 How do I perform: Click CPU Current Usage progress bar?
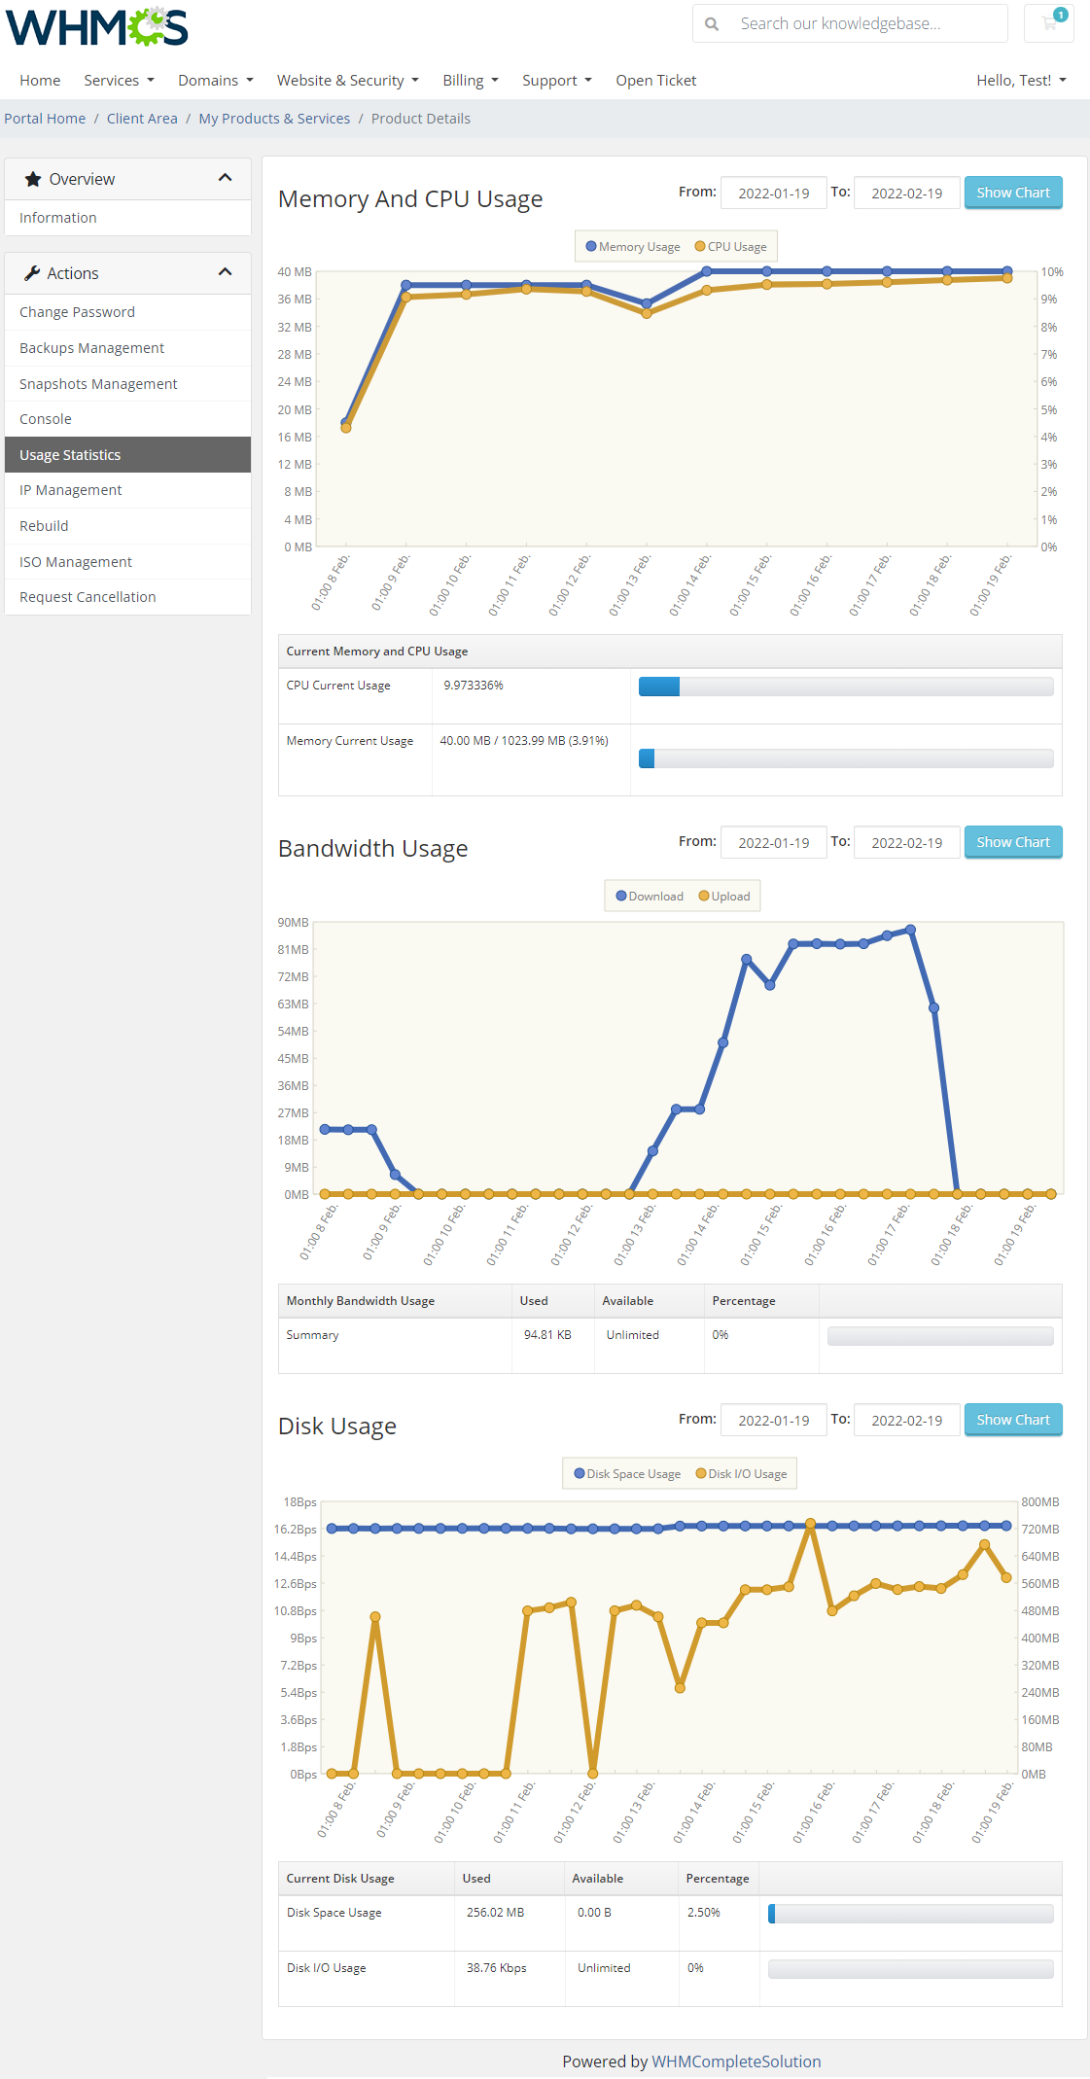(846, 687)
